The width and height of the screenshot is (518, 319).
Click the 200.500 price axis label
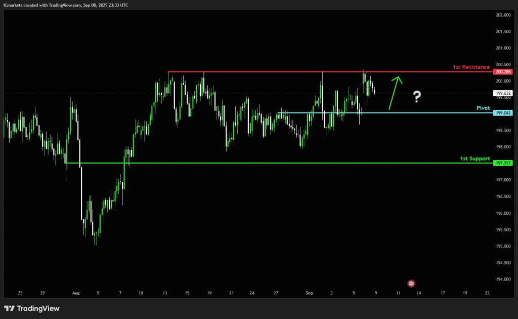pyautogui.click(x=503, y=64)
